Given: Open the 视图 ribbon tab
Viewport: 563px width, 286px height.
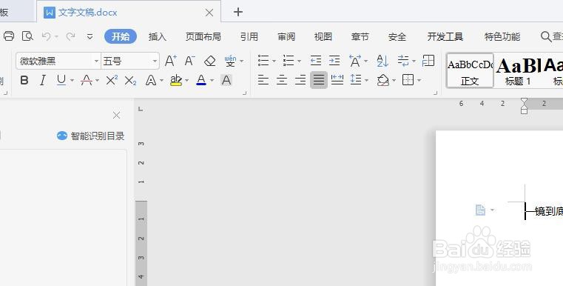Looking at the screenshot, I should click(x=323, y=37).
